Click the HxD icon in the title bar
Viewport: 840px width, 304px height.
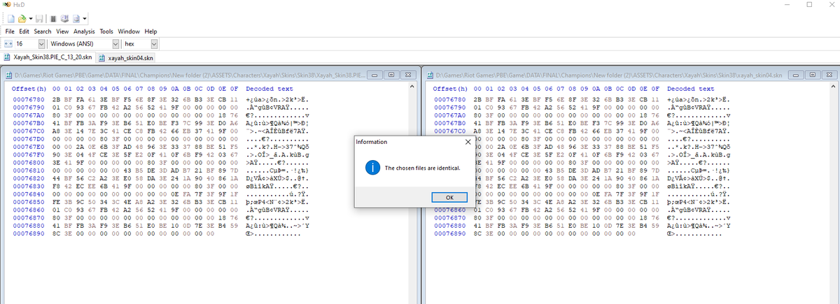coord(8,5)
